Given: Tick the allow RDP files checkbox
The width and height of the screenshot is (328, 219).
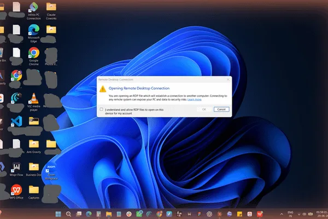Looking at the screenshot, I should pyautogui.click(x=102, y=109).
